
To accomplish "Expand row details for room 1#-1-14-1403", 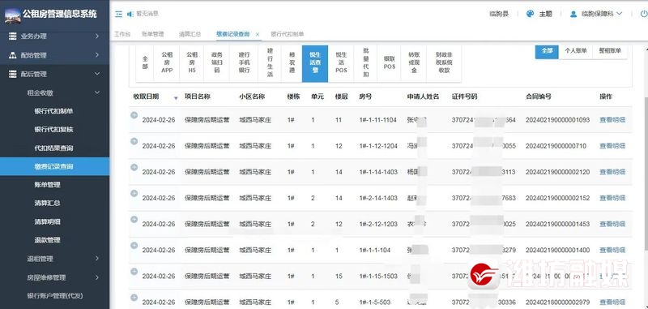I will click(134, 167).
